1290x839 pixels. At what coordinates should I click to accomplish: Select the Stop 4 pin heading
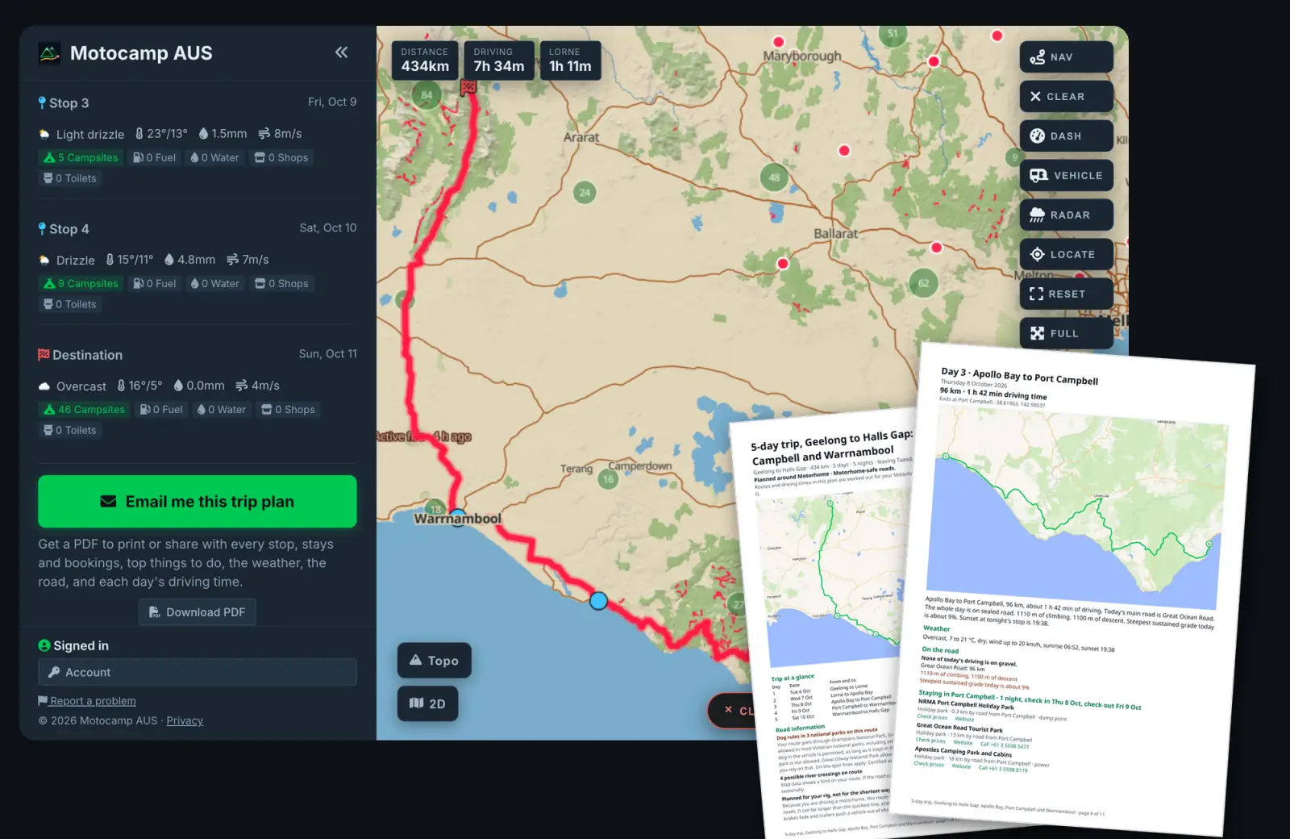(64, 229)
